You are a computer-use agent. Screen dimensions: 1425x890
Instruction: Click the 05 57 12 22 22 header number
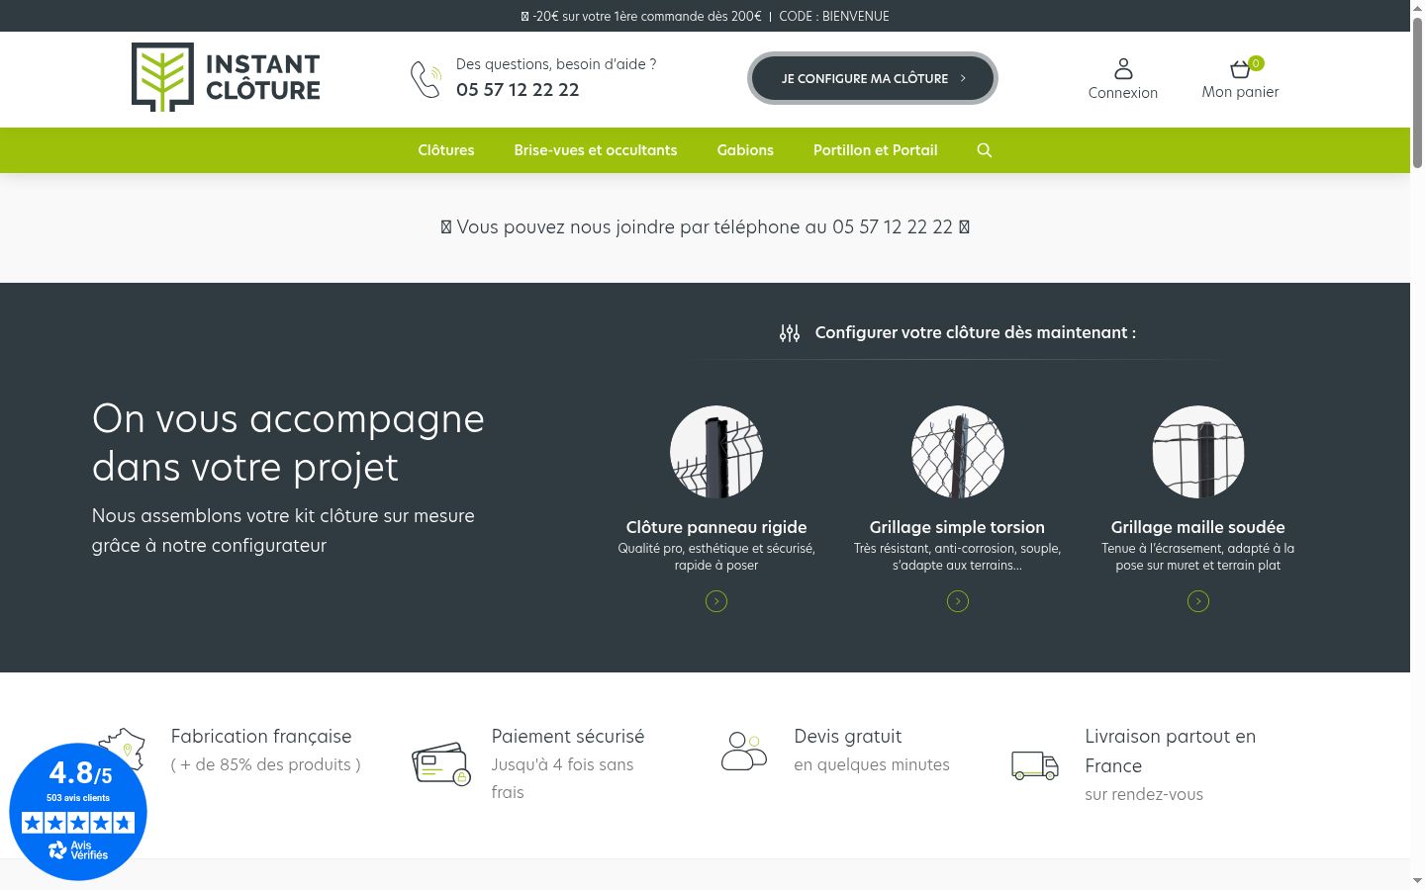(x=518, y=90)
